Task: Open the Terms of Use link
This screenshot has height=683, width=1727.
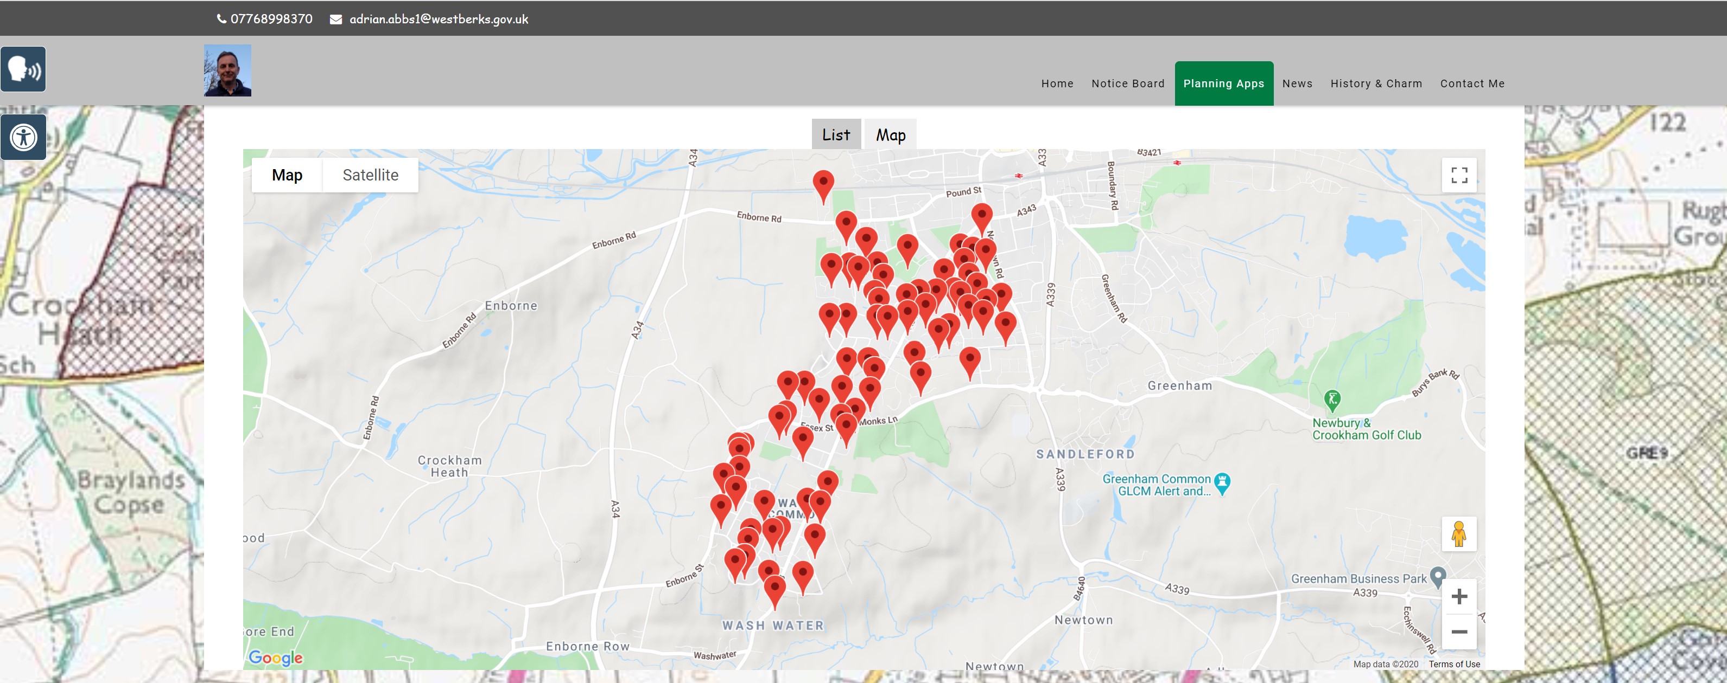Action: (1454, 664)
